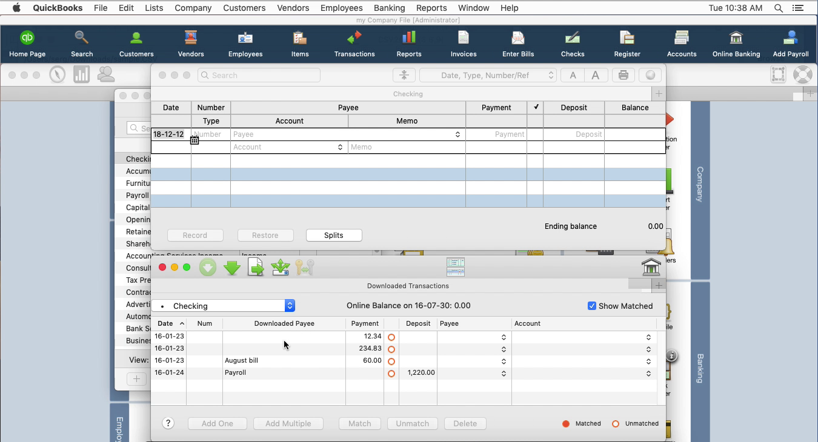Click the document with green arrow icon
The height and width of the screenshot is (442, 818).
point(256,267)
